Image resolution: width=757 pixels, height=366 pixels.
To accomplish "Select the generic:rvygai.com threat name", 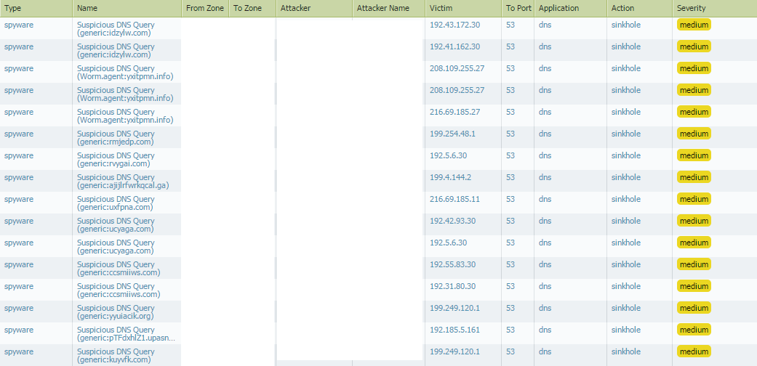I will [116, 160].
